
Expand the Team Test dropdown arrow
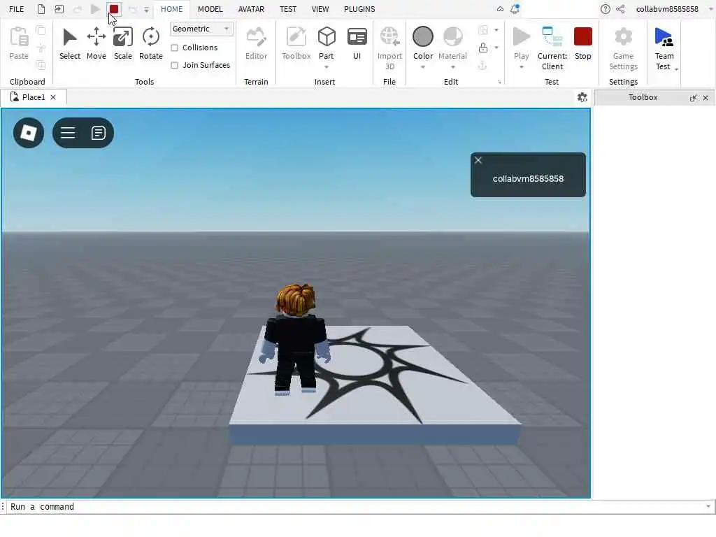click(x=676, y=69)
